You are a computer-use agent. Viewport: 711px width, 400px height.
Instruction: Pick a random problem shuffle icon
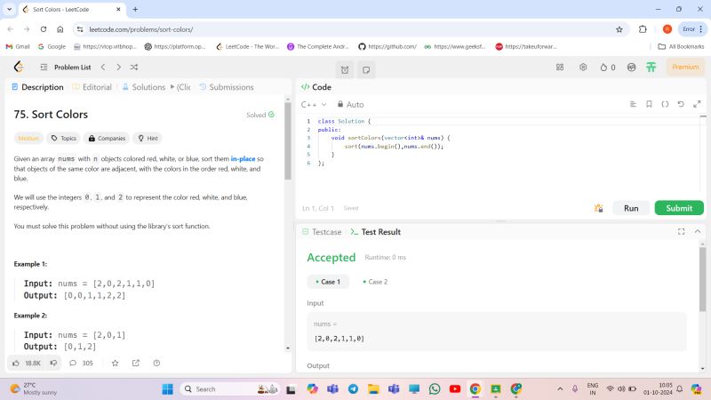click(x=134, y=68)
